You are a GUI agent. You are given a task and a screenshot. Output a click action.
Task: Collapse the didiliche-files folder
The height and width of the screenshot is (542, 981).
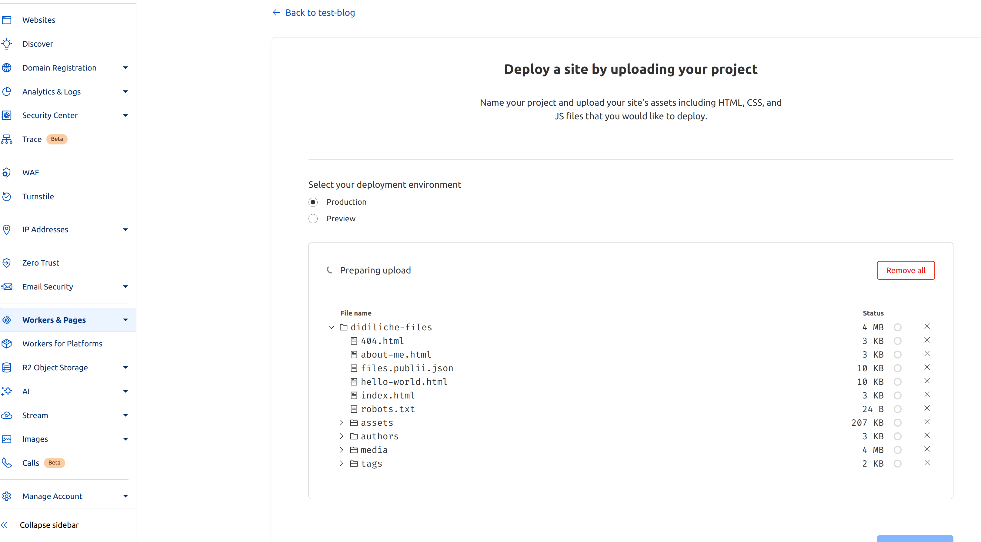point(331,327)
